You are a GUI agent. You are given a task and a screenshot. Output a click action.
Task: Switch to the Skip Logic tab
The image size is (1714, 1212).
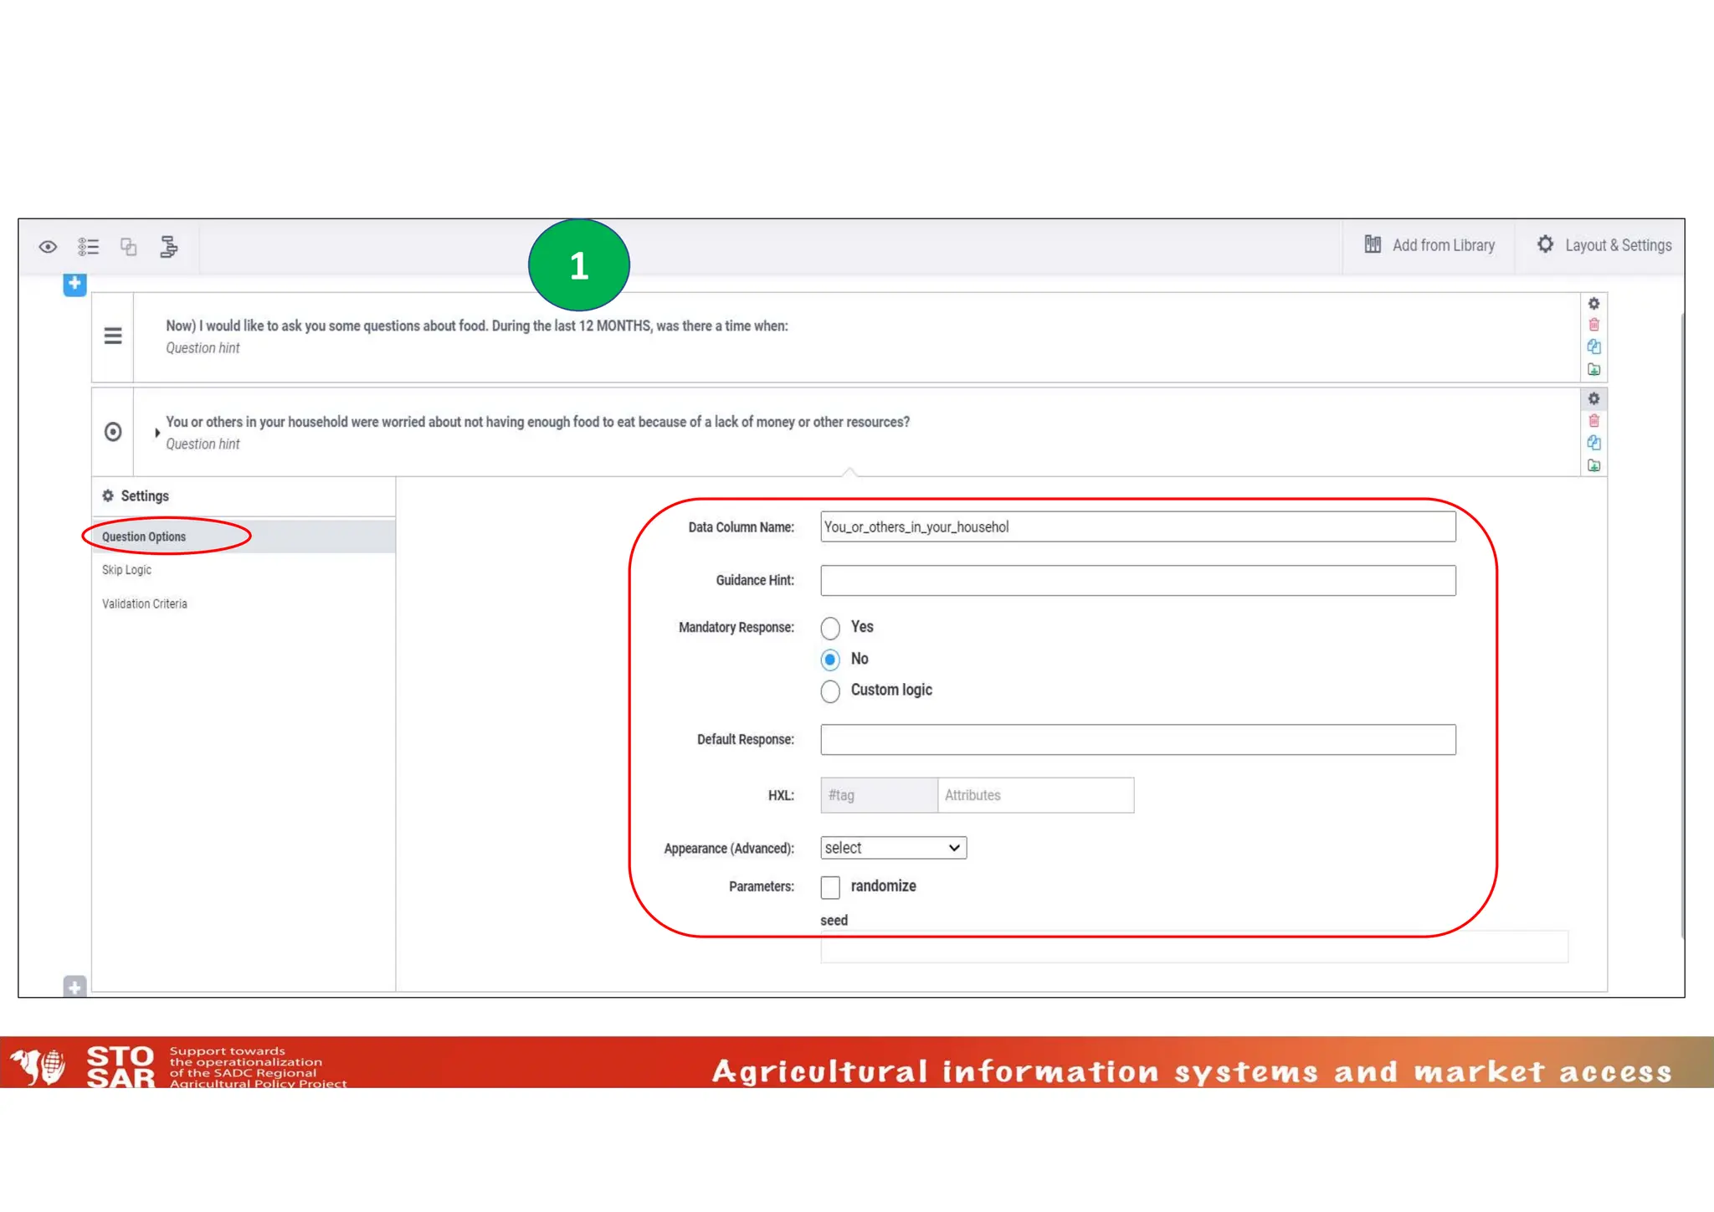(x=127, y=570)
